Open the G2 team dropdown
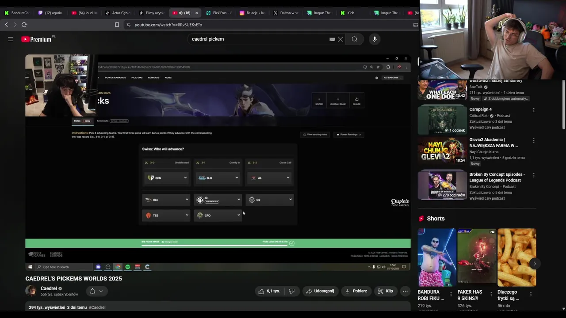Screen dimensions: 566x318 click(x=269, y=200)
